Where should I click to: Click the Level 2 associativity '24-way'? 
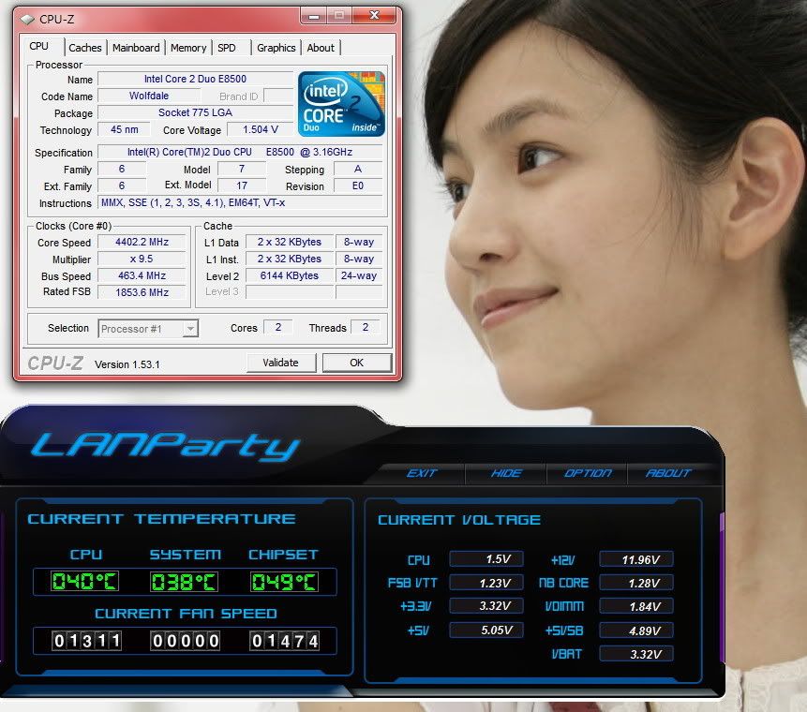pos(359,275)
